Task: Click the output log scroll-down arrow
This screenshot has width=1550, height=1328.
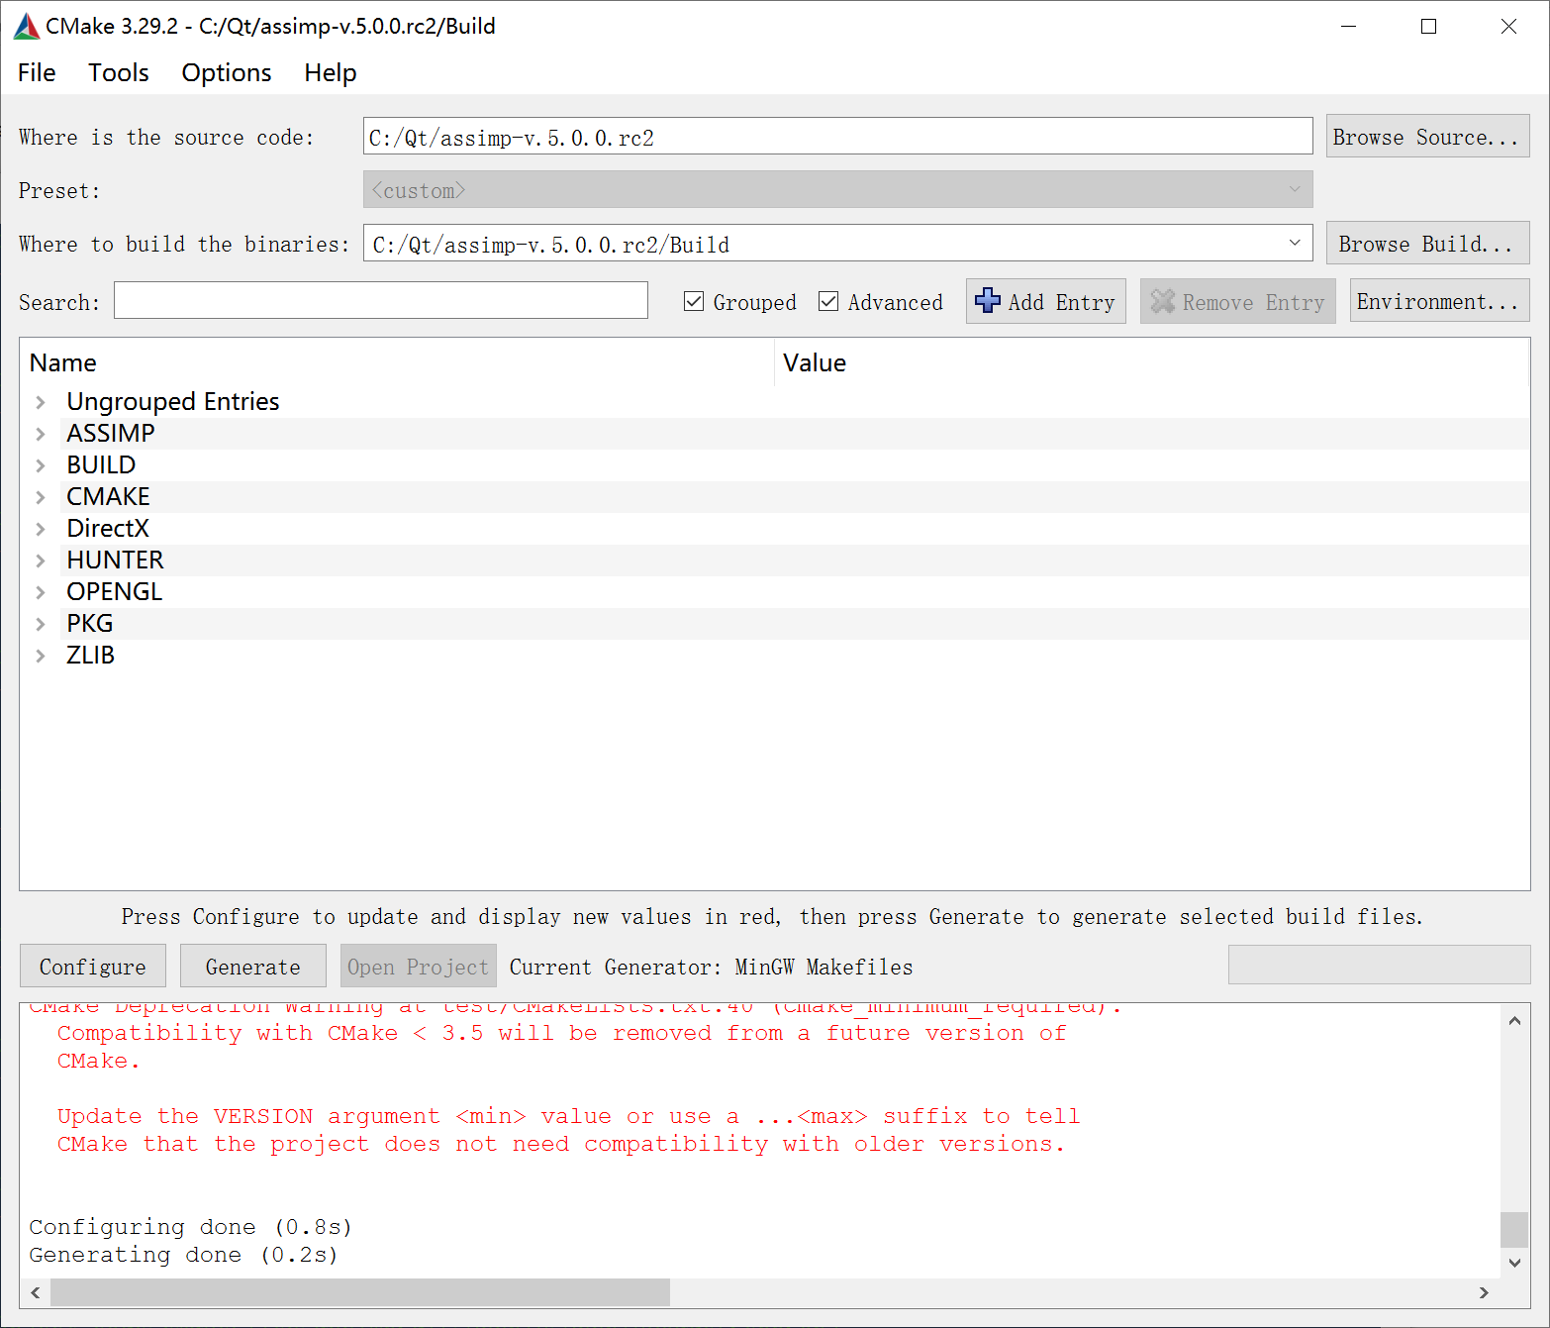Action: (1514, 1263)
